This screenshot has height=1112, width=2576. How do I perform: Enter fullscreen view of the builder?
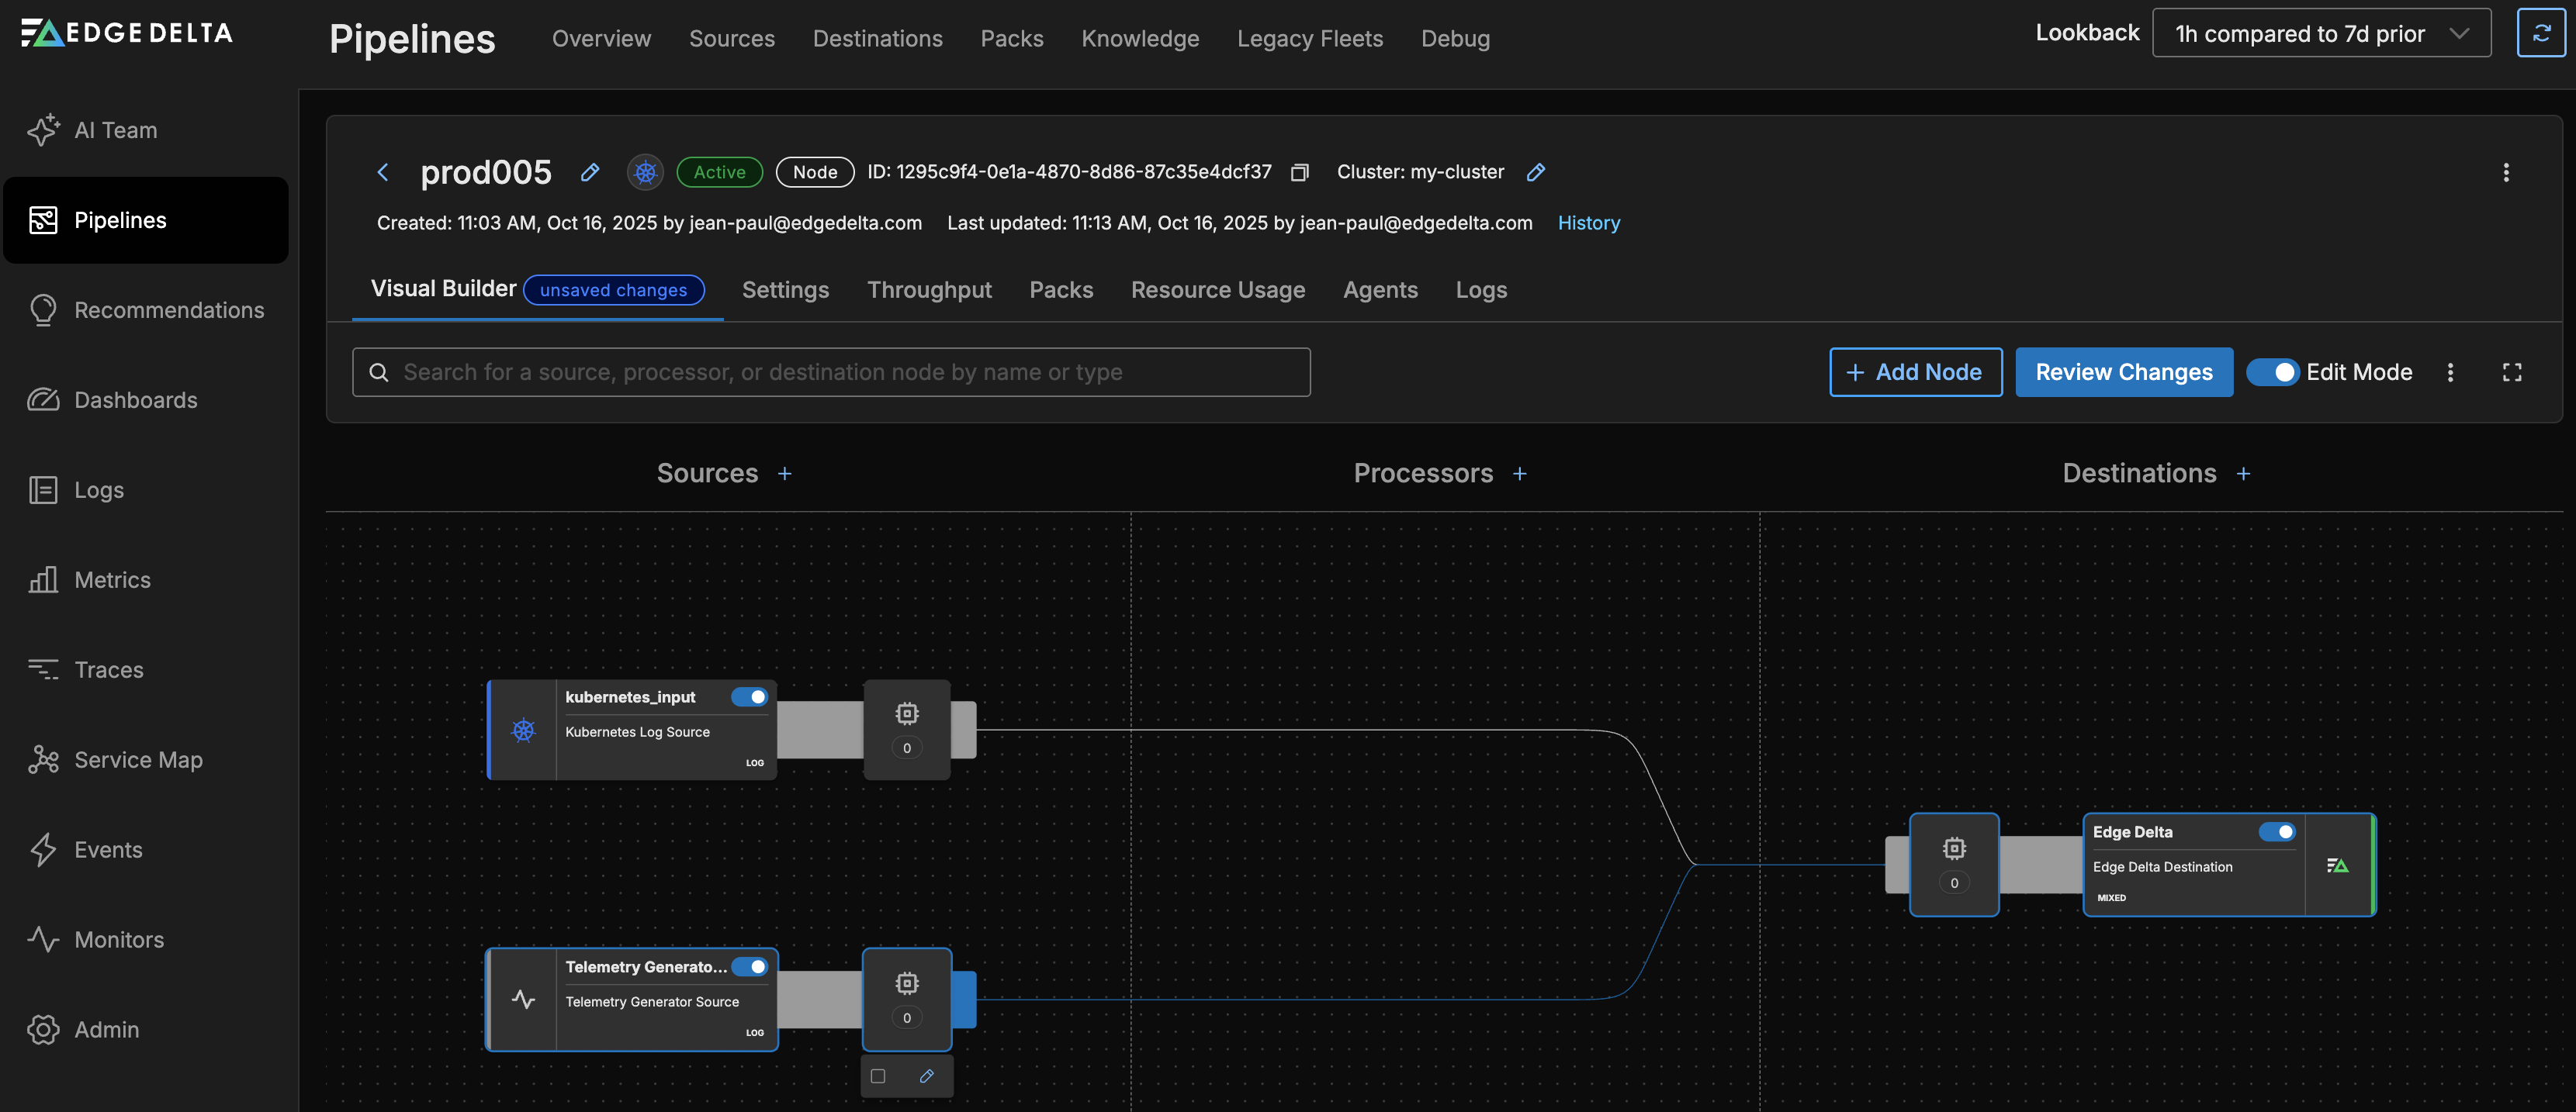(2511, 371)
